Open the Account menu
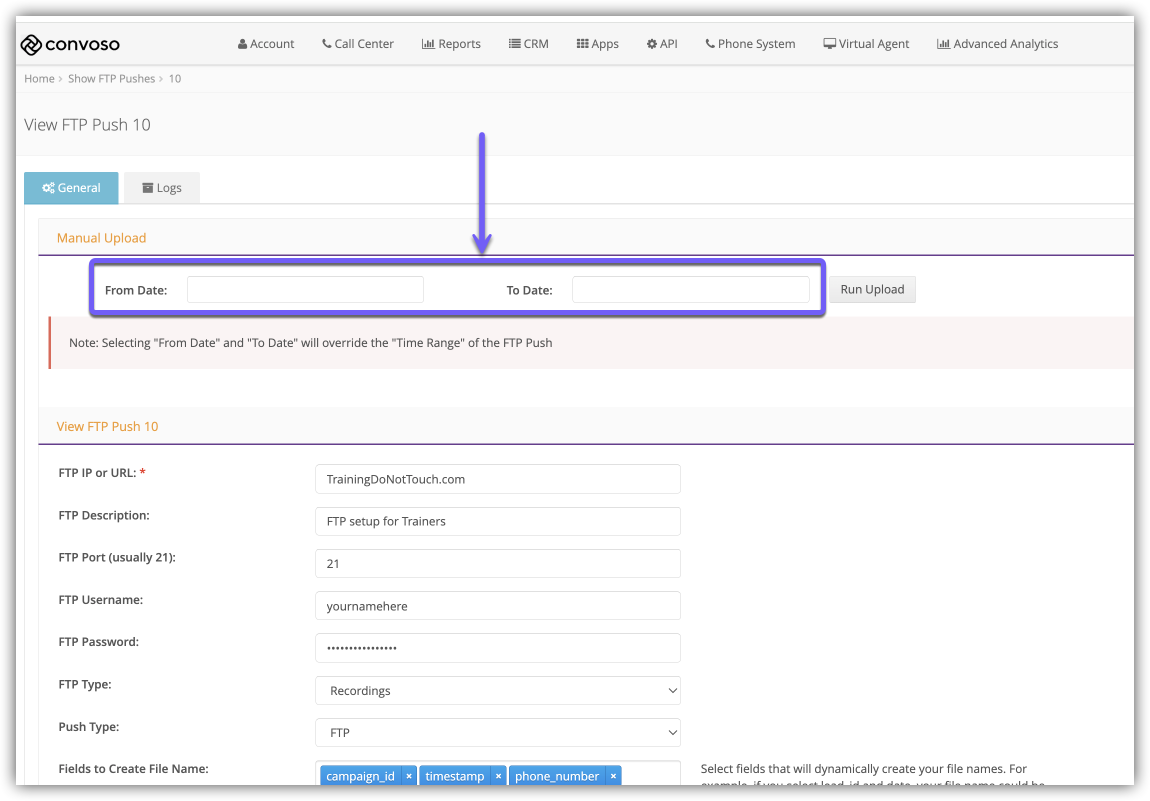The width and height of the screenshot is (1150, 801). [266, 44]
